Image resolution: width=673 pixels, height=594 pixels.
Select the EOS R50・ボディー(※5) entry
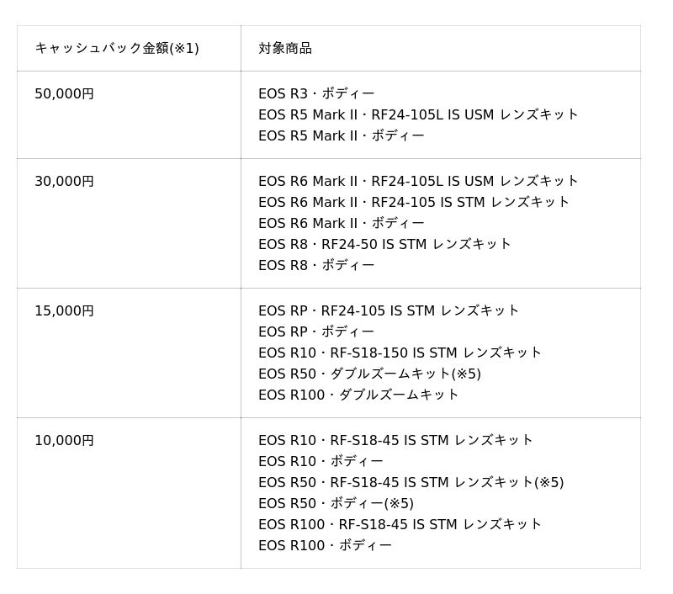point(336,503)
